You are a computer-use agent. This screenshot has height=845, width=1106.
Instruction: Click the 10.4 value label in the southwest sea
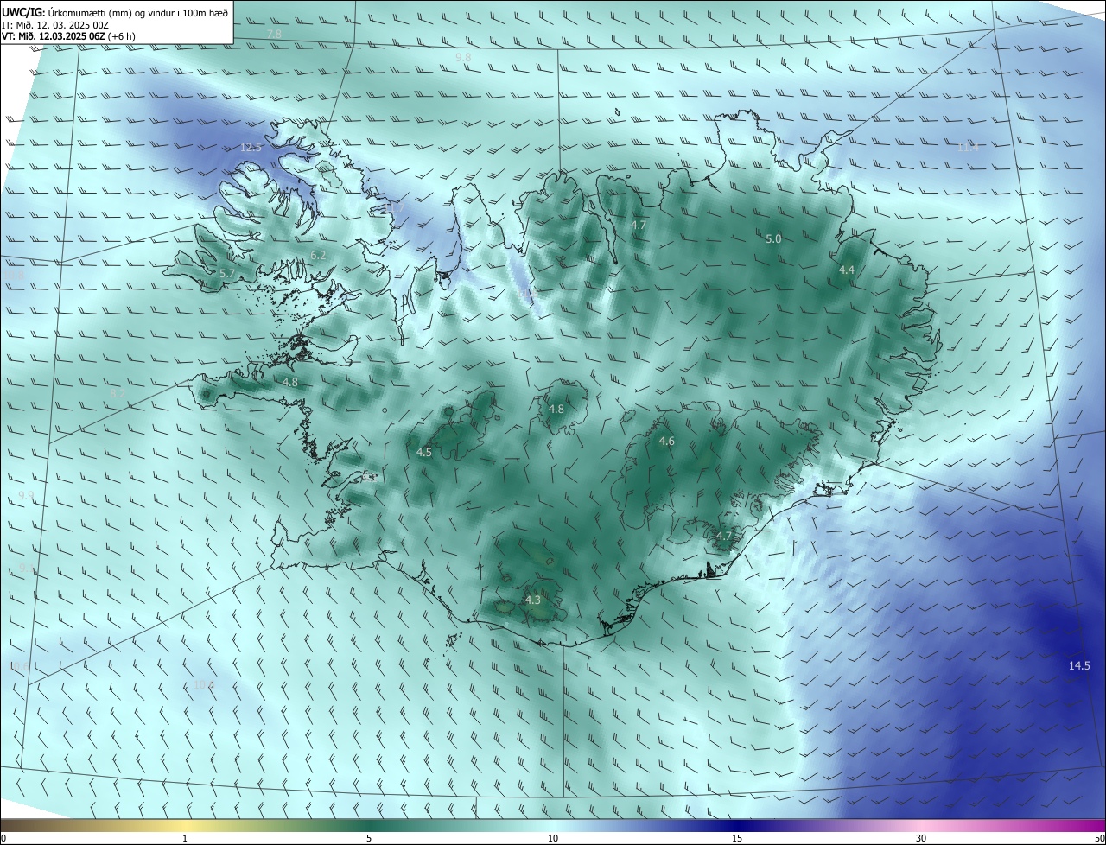(x=203, y=684)
